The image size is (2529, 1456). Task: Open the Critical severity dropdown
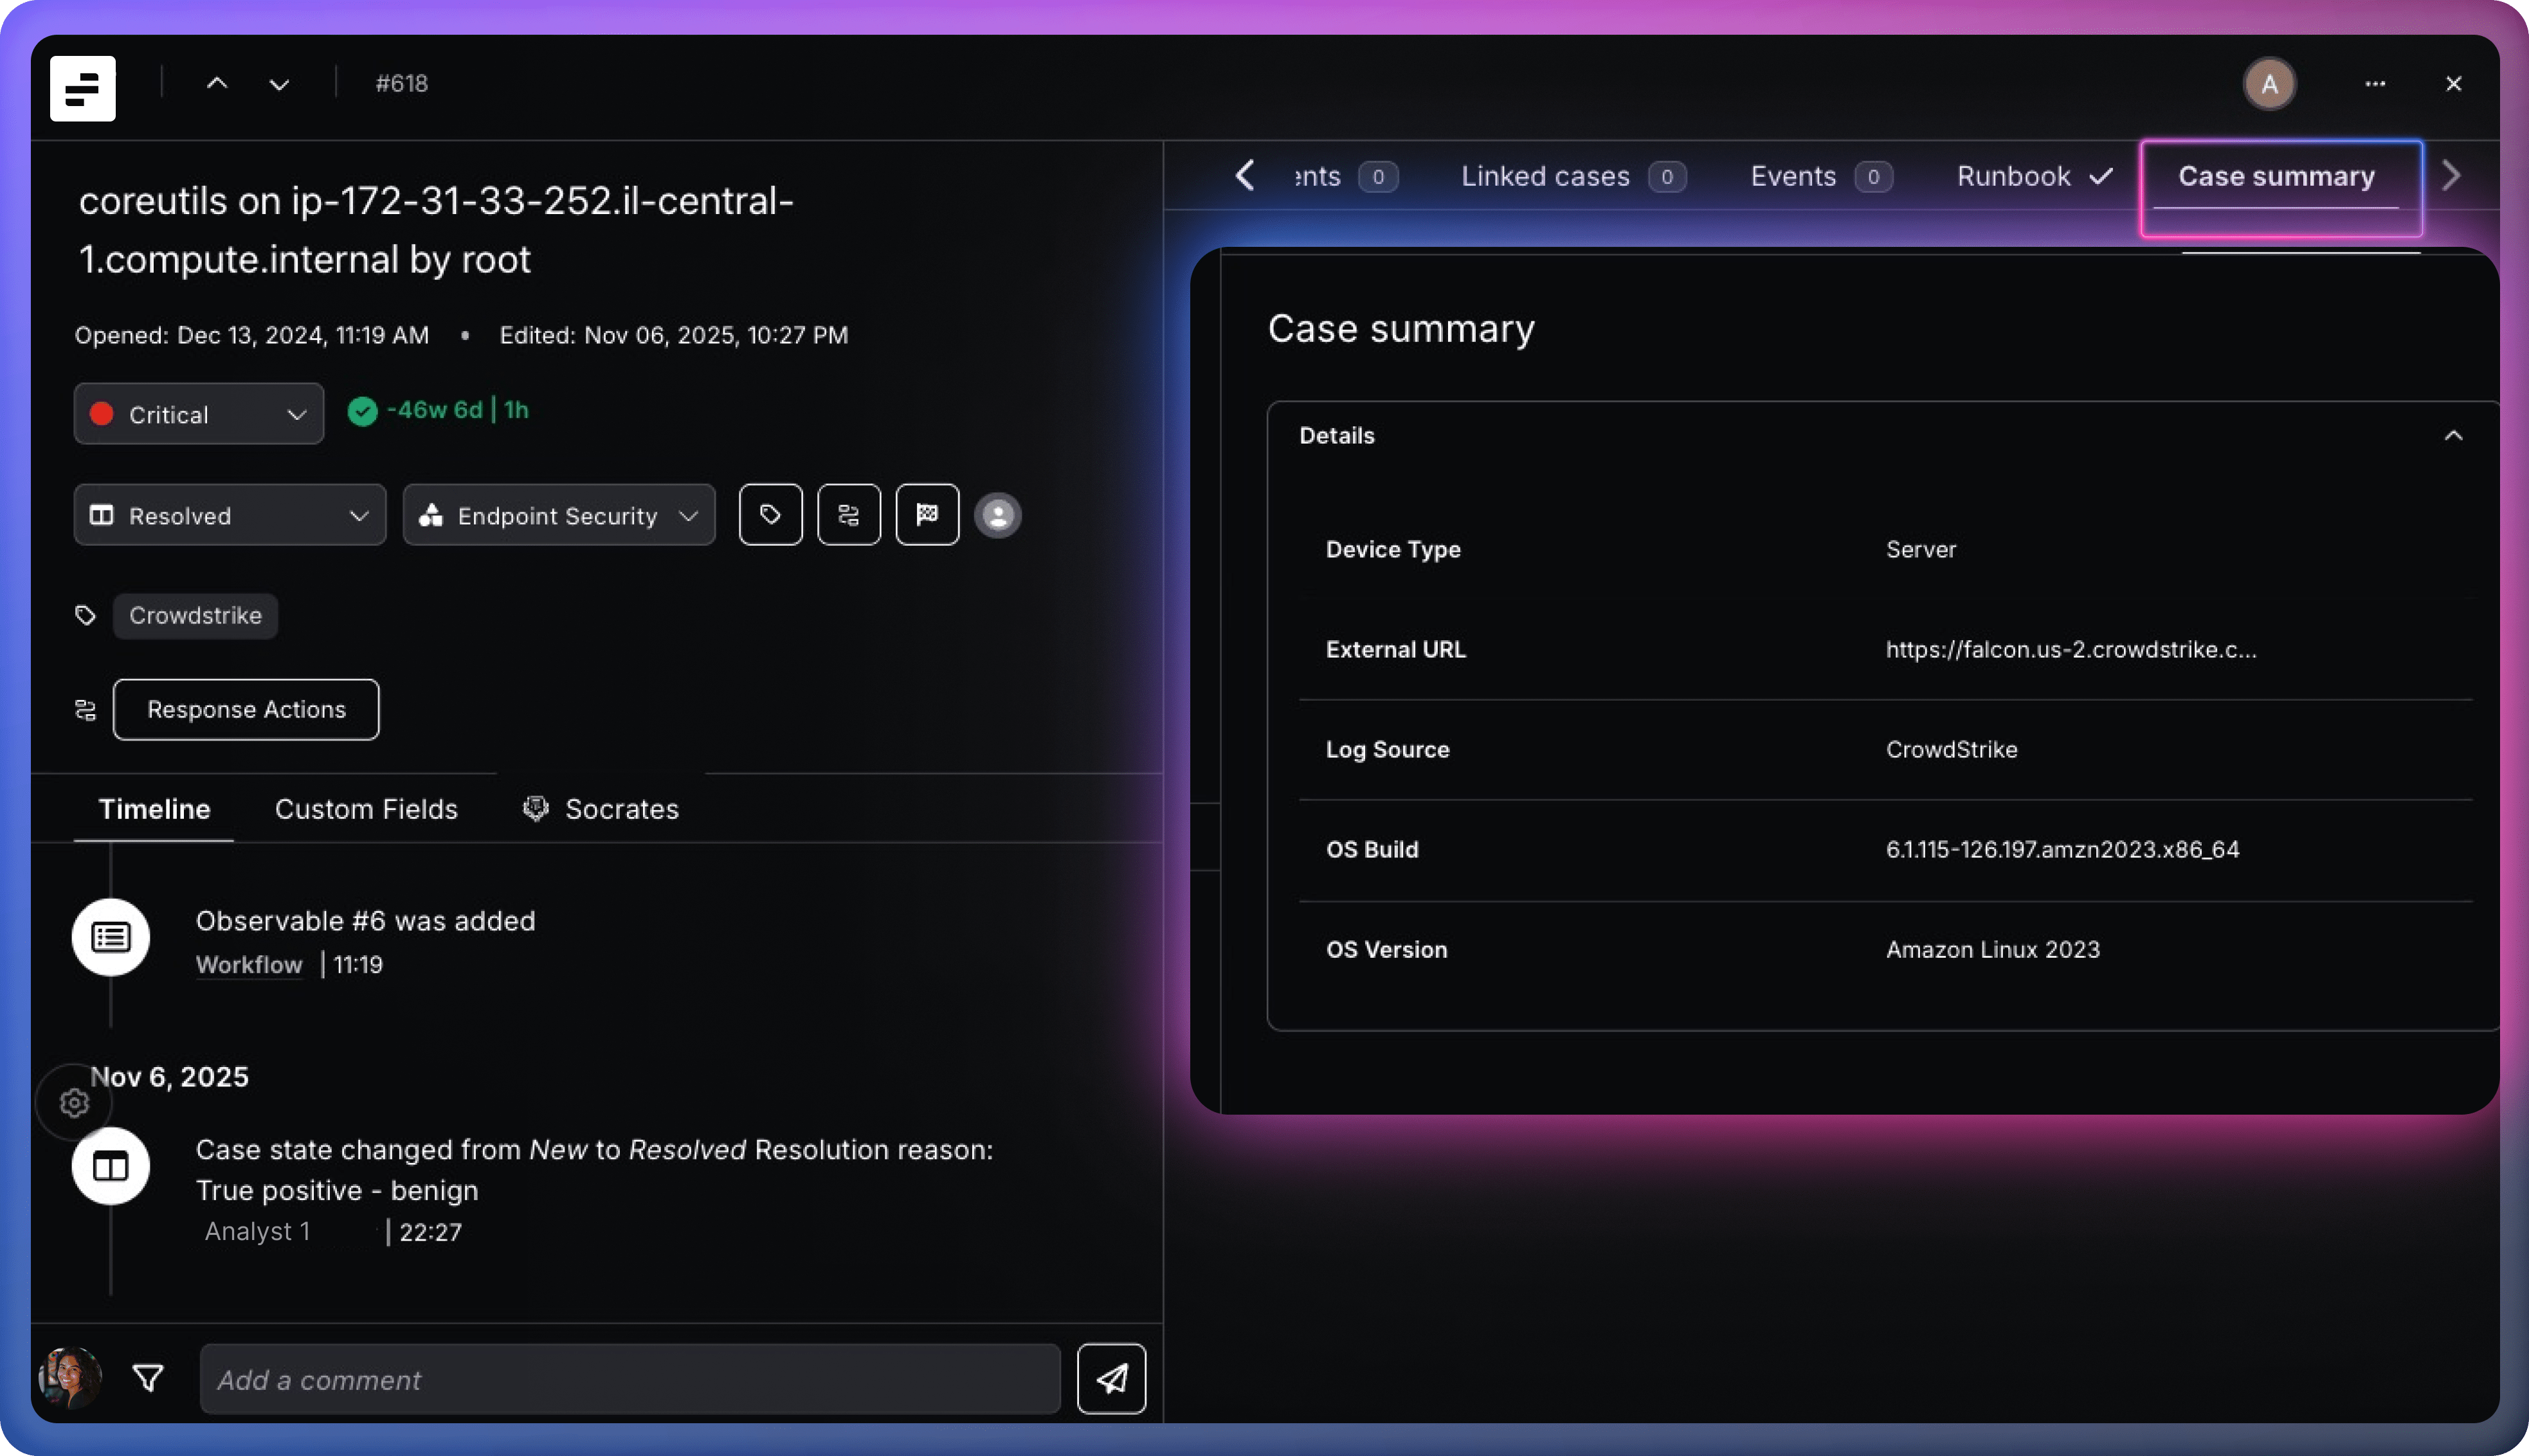coord(198,414)
